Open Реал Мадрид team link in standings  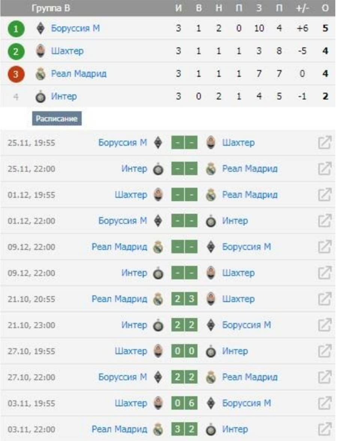(x=79, y=74)
